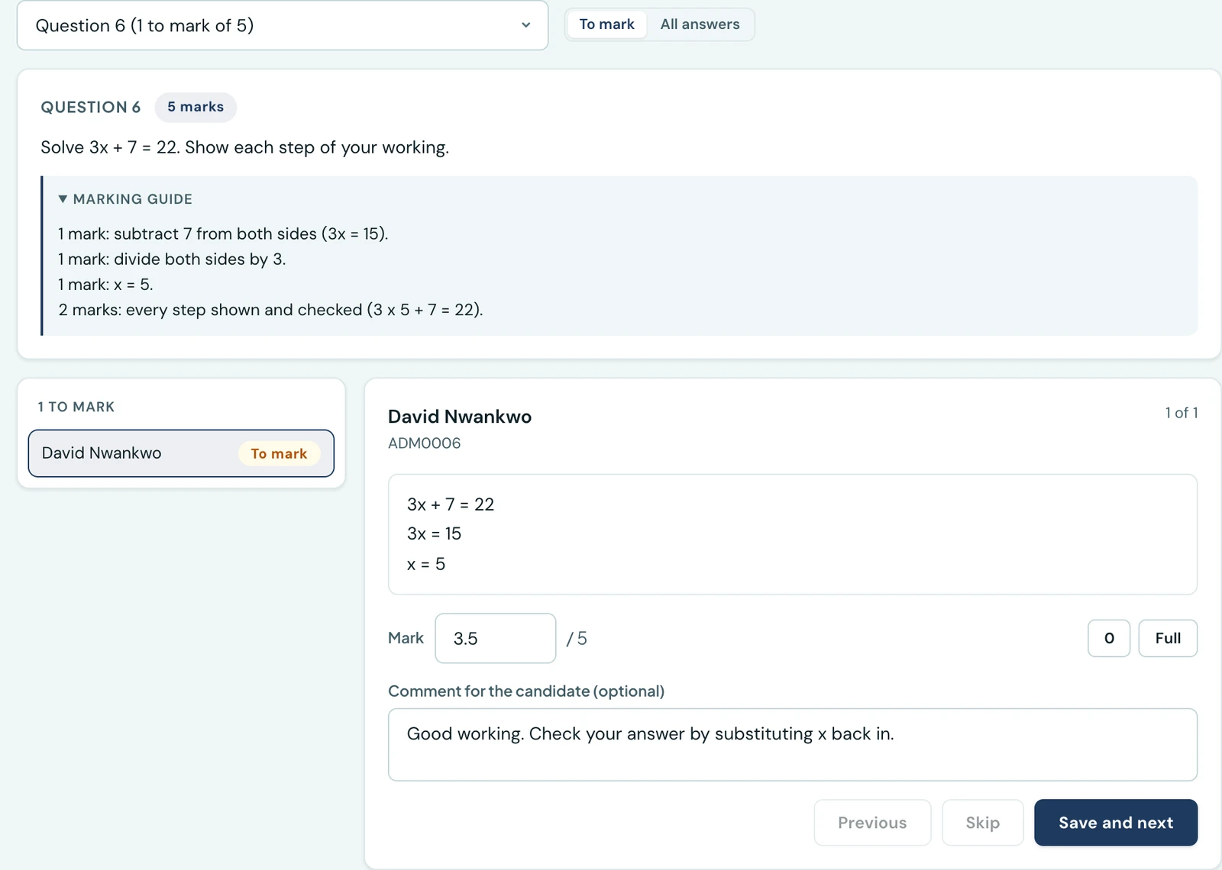
Task: Switch to the To mark tab
Action: pos(606,24)
